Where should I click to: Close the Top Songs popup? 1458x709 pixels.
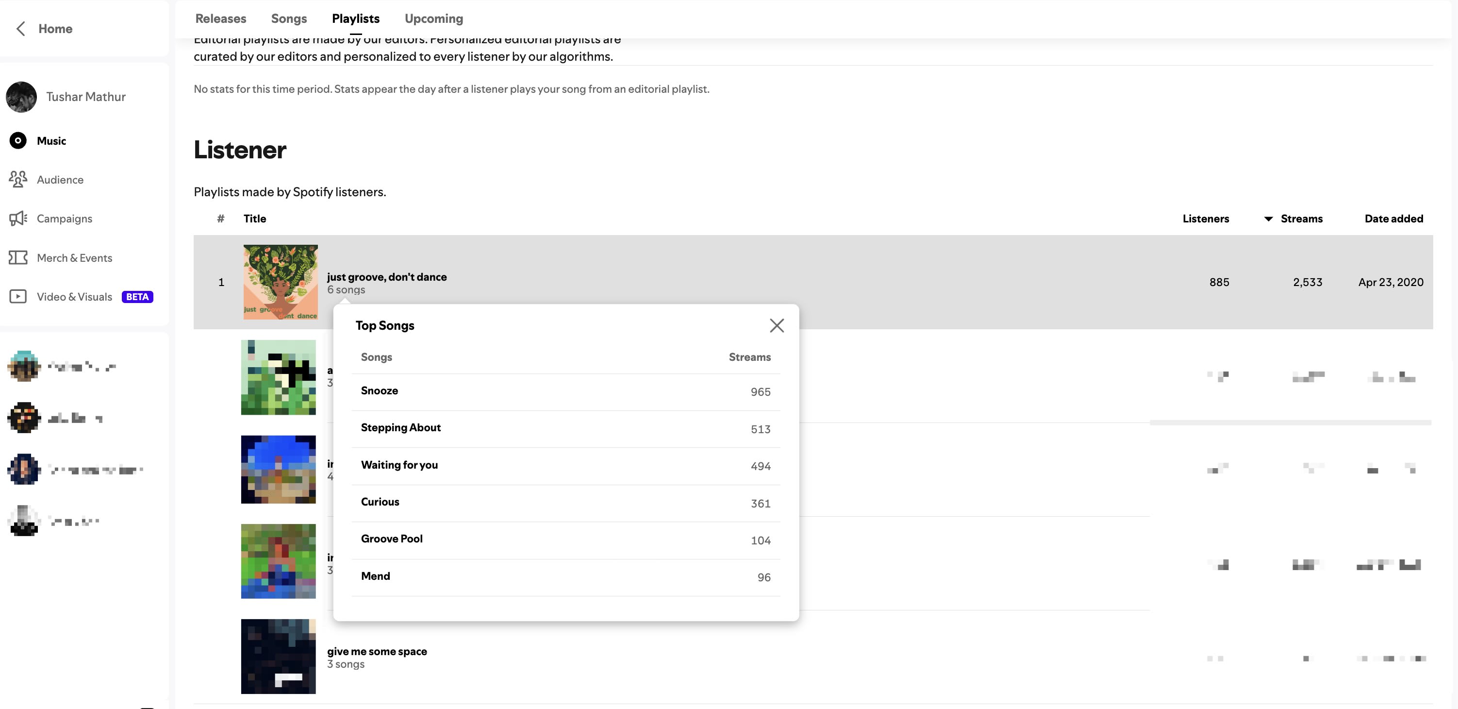777,326
